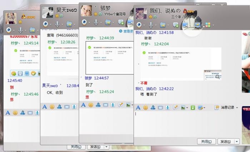Open font settings A in 骇梦 window
Screen dimensions: 250x152
[83, 105]
